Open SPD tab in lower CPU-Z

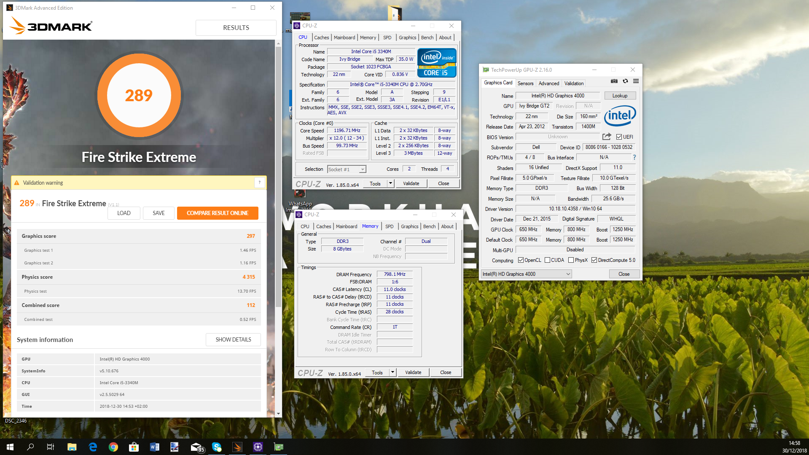[389, 226]
